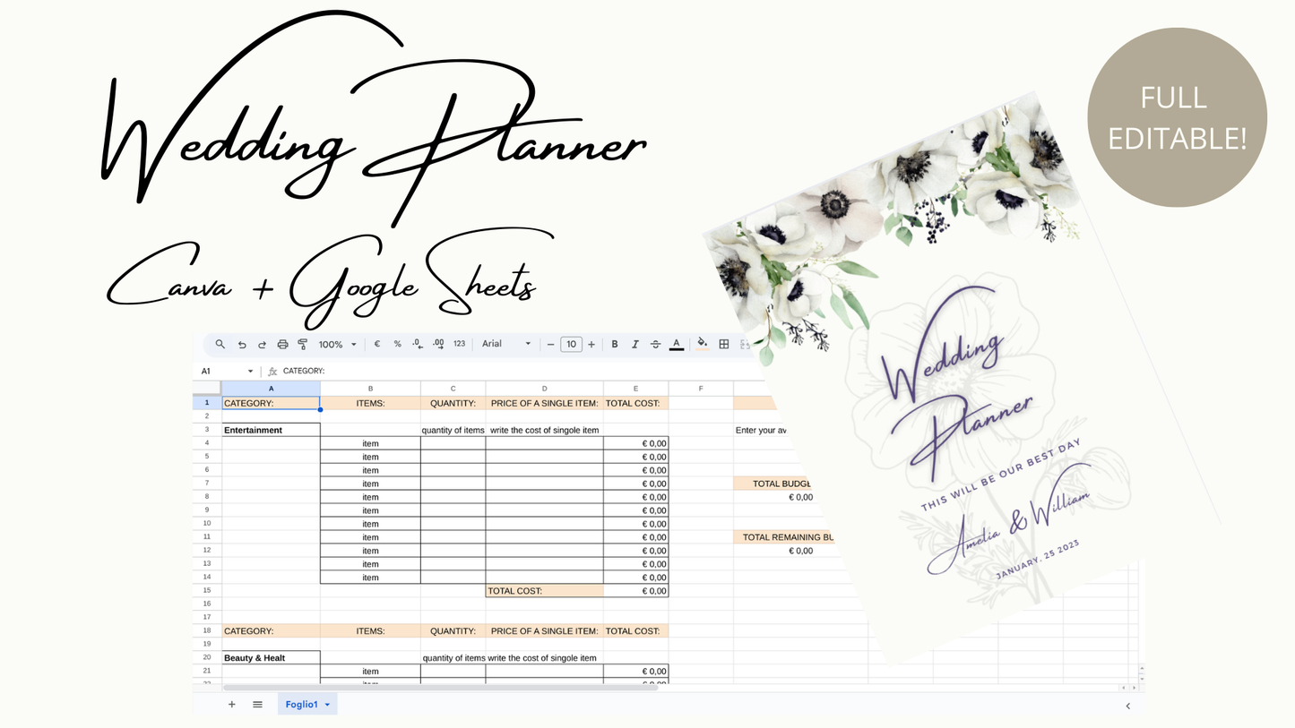Image resolution: width=1295 pixels, height=728 pixels.
Task: Open the 123 number formats menu
Action: tap(459, 344)
